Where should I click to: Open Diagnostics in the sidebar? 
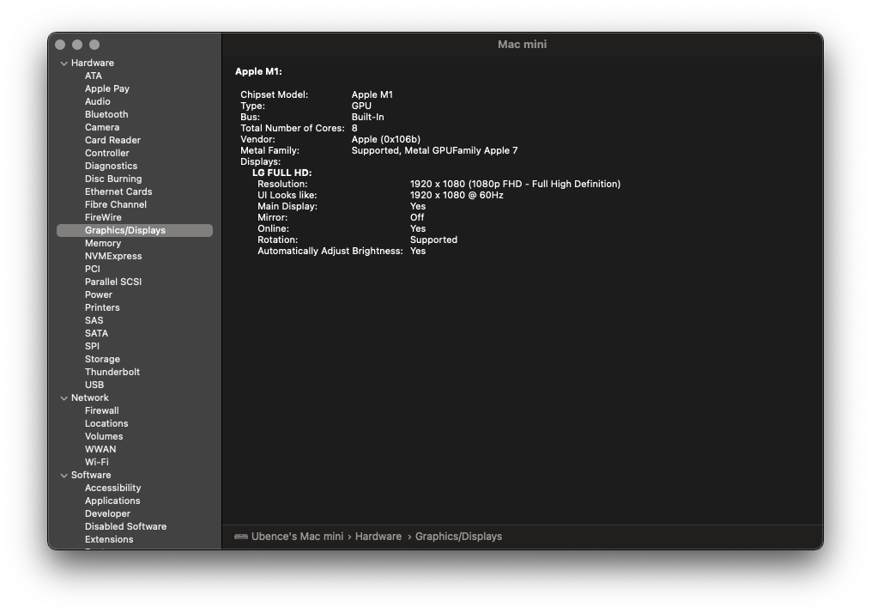tap(111, 166)
